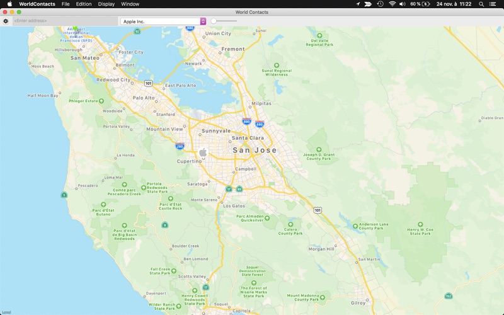Open the WorldContacts app menu
The height and width of the screenshot is (315, 504).
[37, 4]
